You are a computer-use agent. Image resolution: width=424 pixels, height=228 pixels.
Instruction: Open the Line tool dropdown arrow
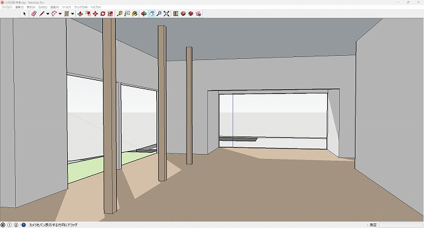[x=48, y=13]
